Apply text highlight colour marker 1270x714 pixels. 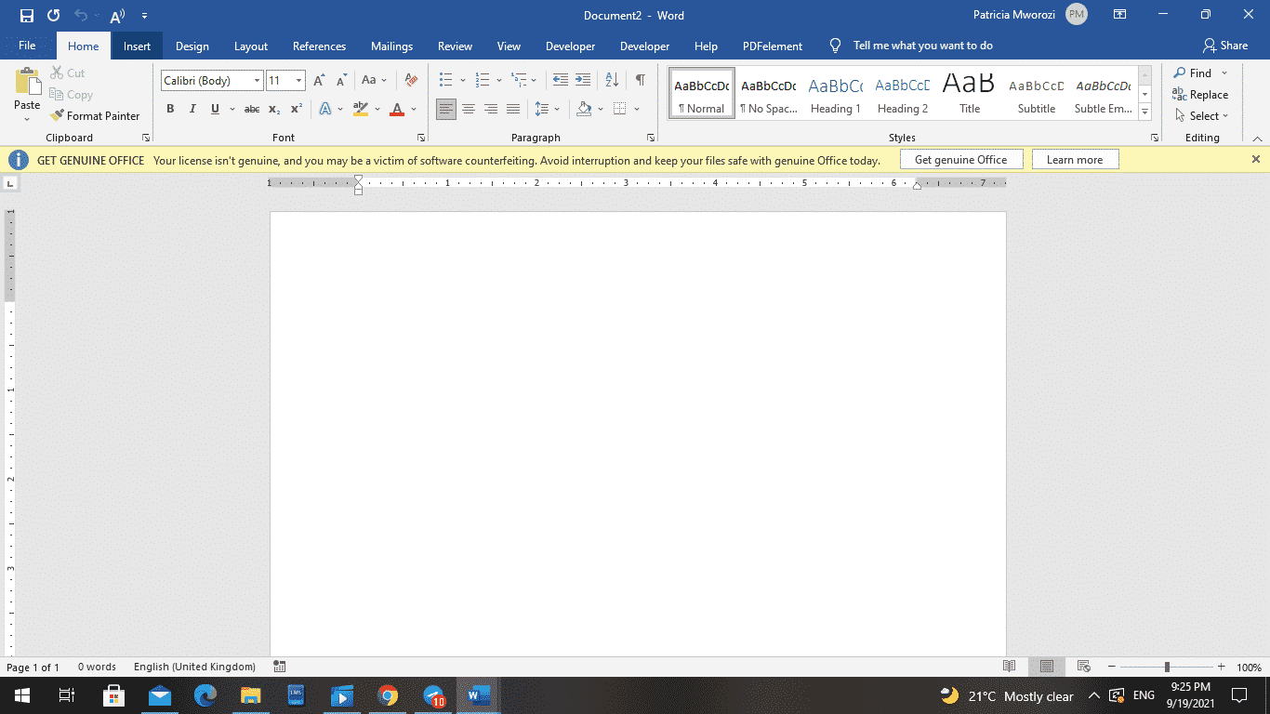click(x=361, y=109)
